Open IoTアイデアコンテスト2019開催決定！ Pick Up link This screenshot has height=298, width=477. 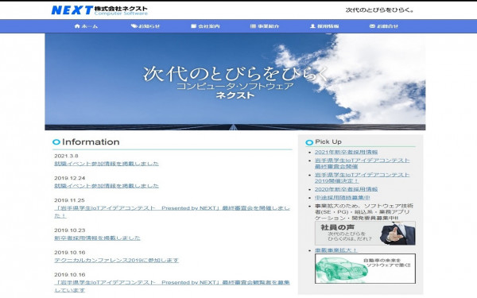(362, 178)
